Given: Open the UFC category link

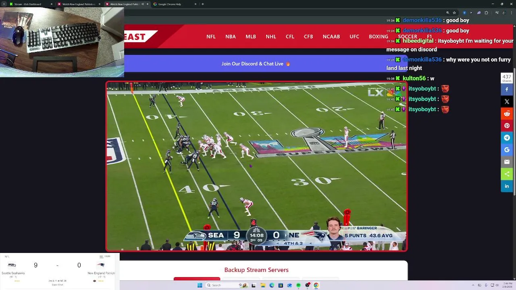Looking at the screenshot, I should [354, 36].
